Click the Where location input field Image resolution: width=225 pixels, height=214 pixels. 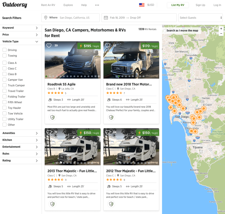click(70, 18)
